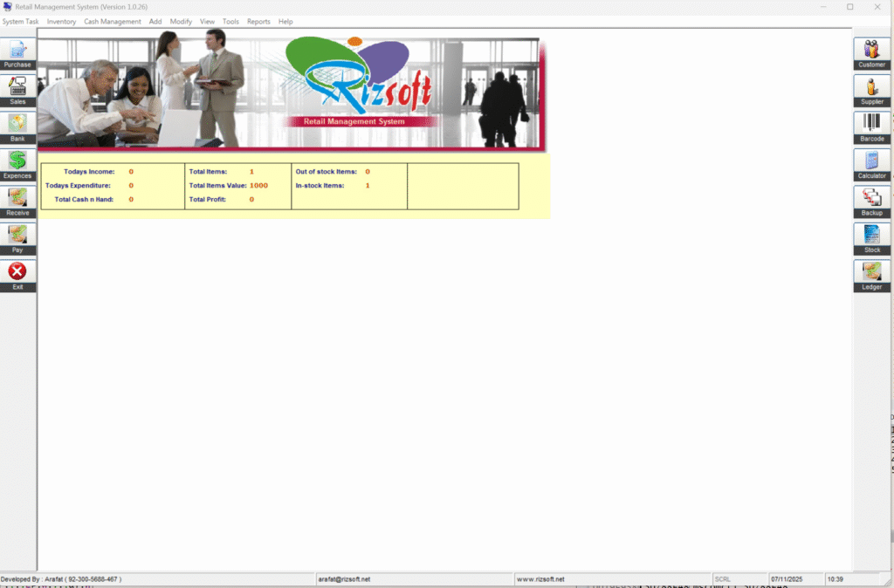Screen dimensions: 894x588
Task: Open the Cash Management menu
Action: pyautogui.click(x=112, y=22)
